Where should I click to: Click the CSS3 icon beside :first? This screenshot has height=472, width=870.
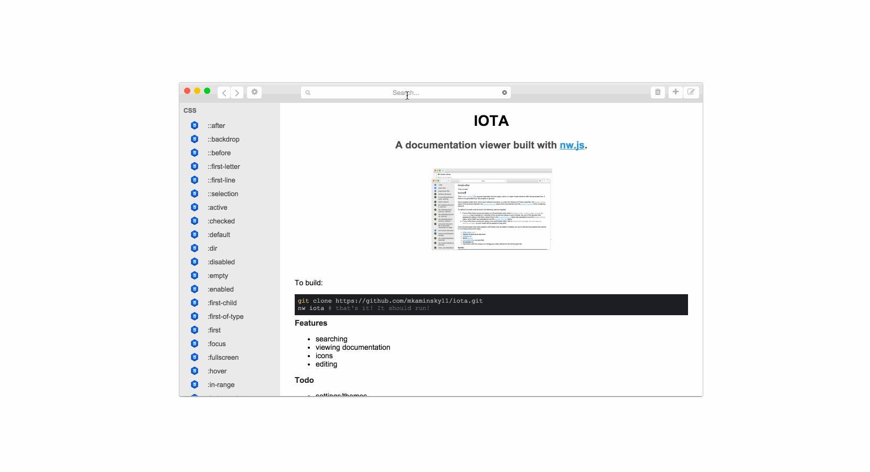click(195, 330)
